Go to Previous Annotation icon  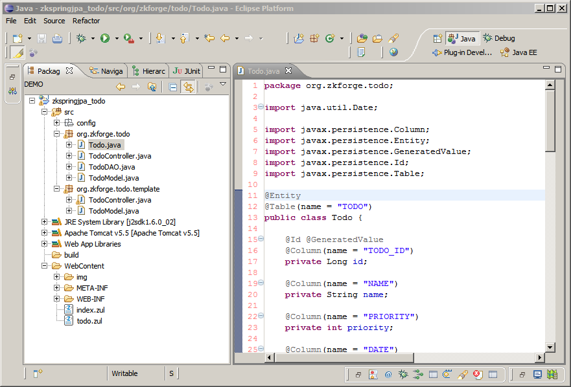click(x=185, y=38)
